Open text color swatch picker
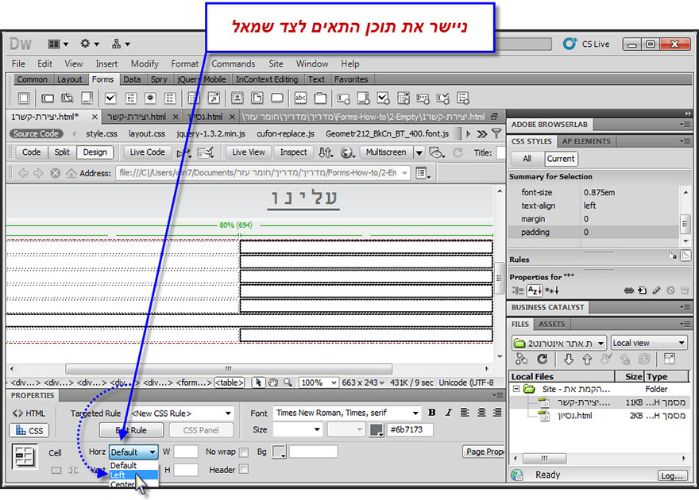Image resolution: width=699 pixels, height=500 pixels. tap(377, 429)
